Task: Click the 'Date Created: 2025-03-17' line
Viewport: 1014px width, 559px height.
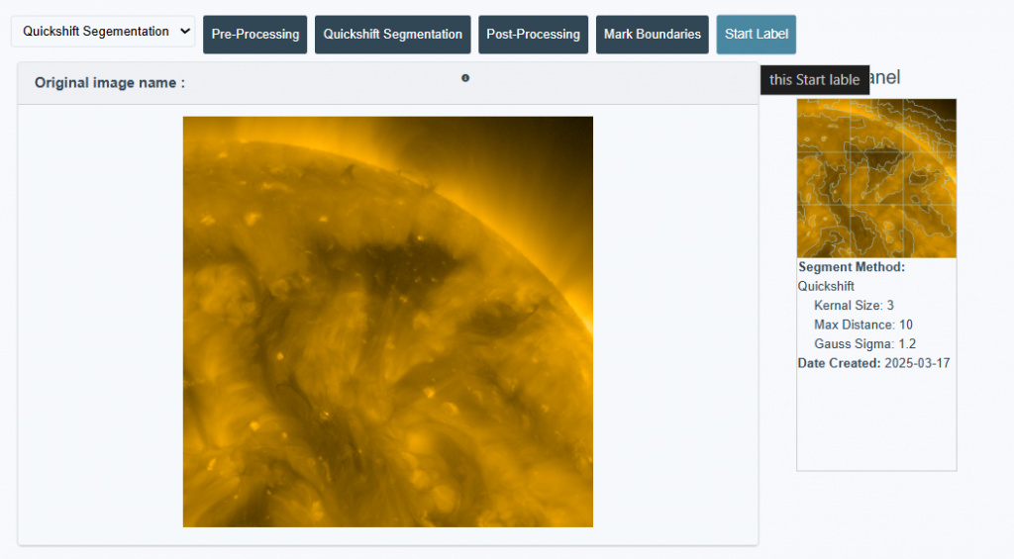Action: coord(873,363)
